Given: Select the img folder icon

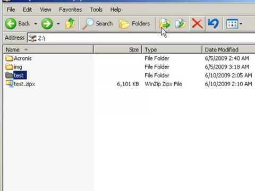Looking at the screenshot, I should tap(9, 67).
